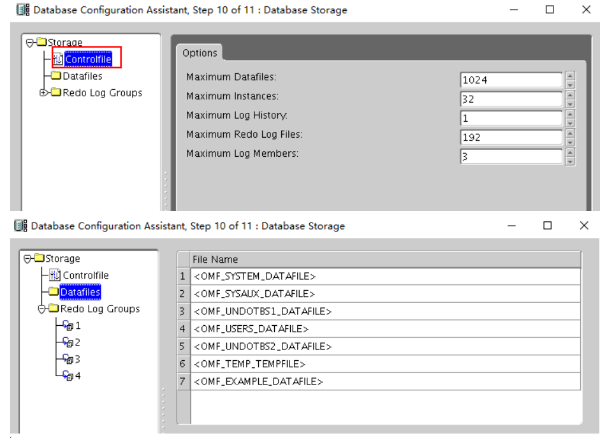The image size is (607, 438).
Task: Minimize the upper Database Storage window
Action: click(x=514, y=10)
